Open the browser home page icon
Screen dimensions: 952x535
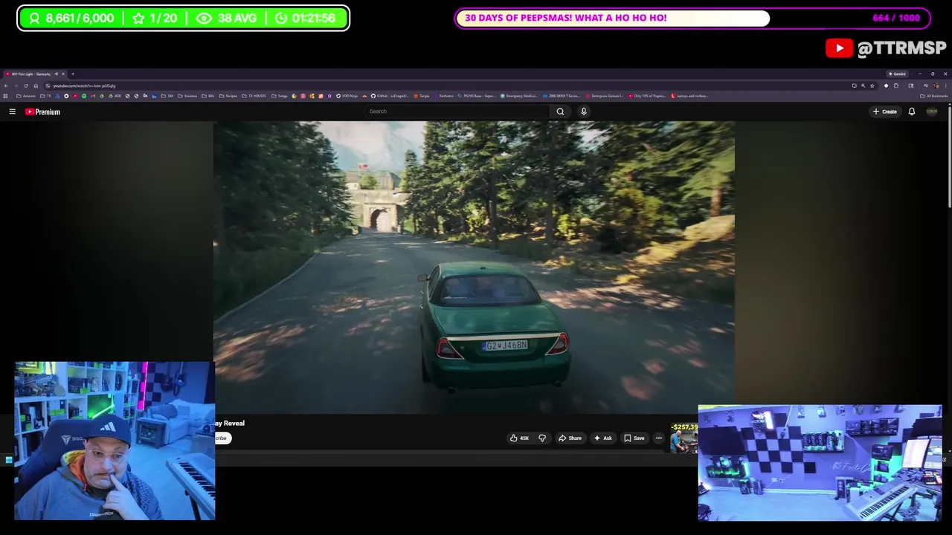(x=36, y=85)
